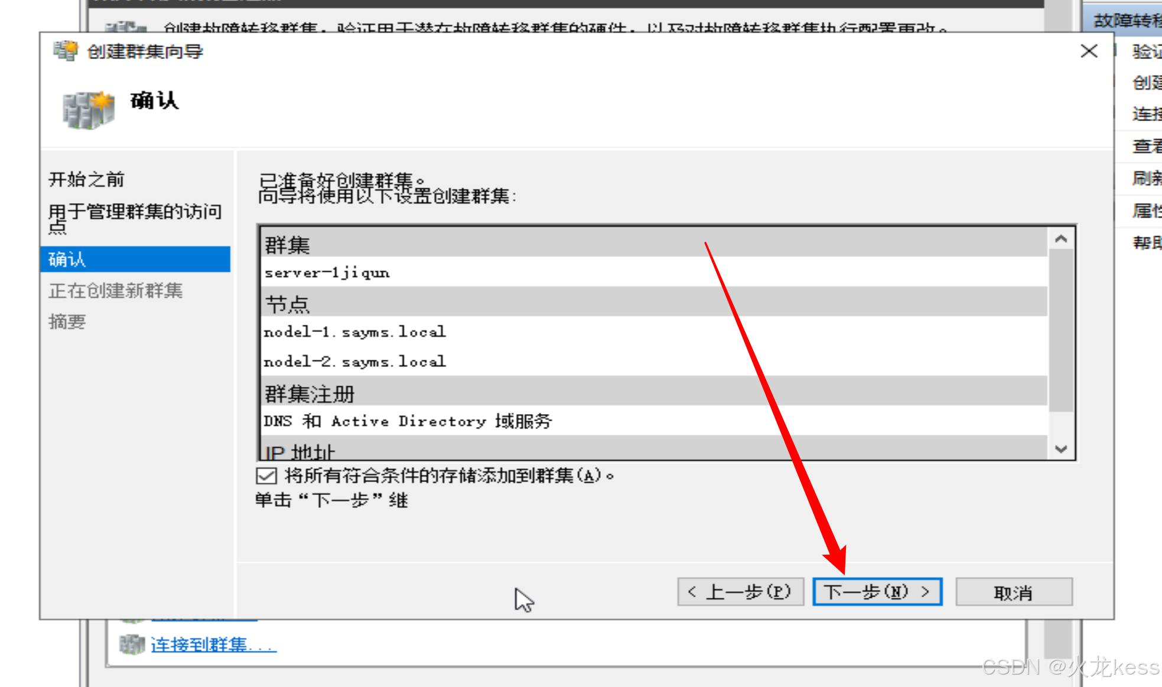The image size is (1162, 687).
Task: Click DNS 和 Active Directory 域服务 row
Action: pyautogui.click(x=408, y=421)
